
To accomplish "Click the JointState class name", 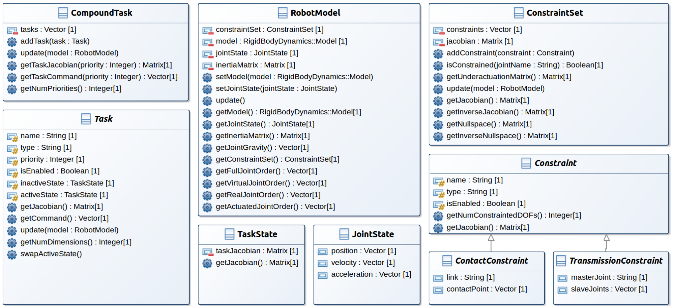I will (x=373, y=234).
